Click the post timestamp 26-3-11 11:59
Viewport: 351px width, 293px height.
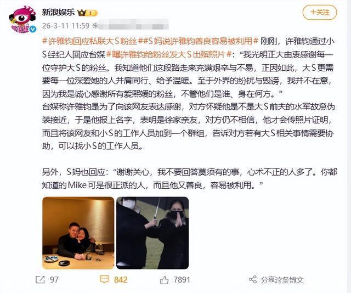tap(66, 26)
